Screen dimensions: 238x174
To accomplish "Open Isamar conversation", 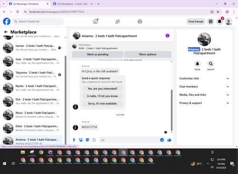I will click(32, 48).
